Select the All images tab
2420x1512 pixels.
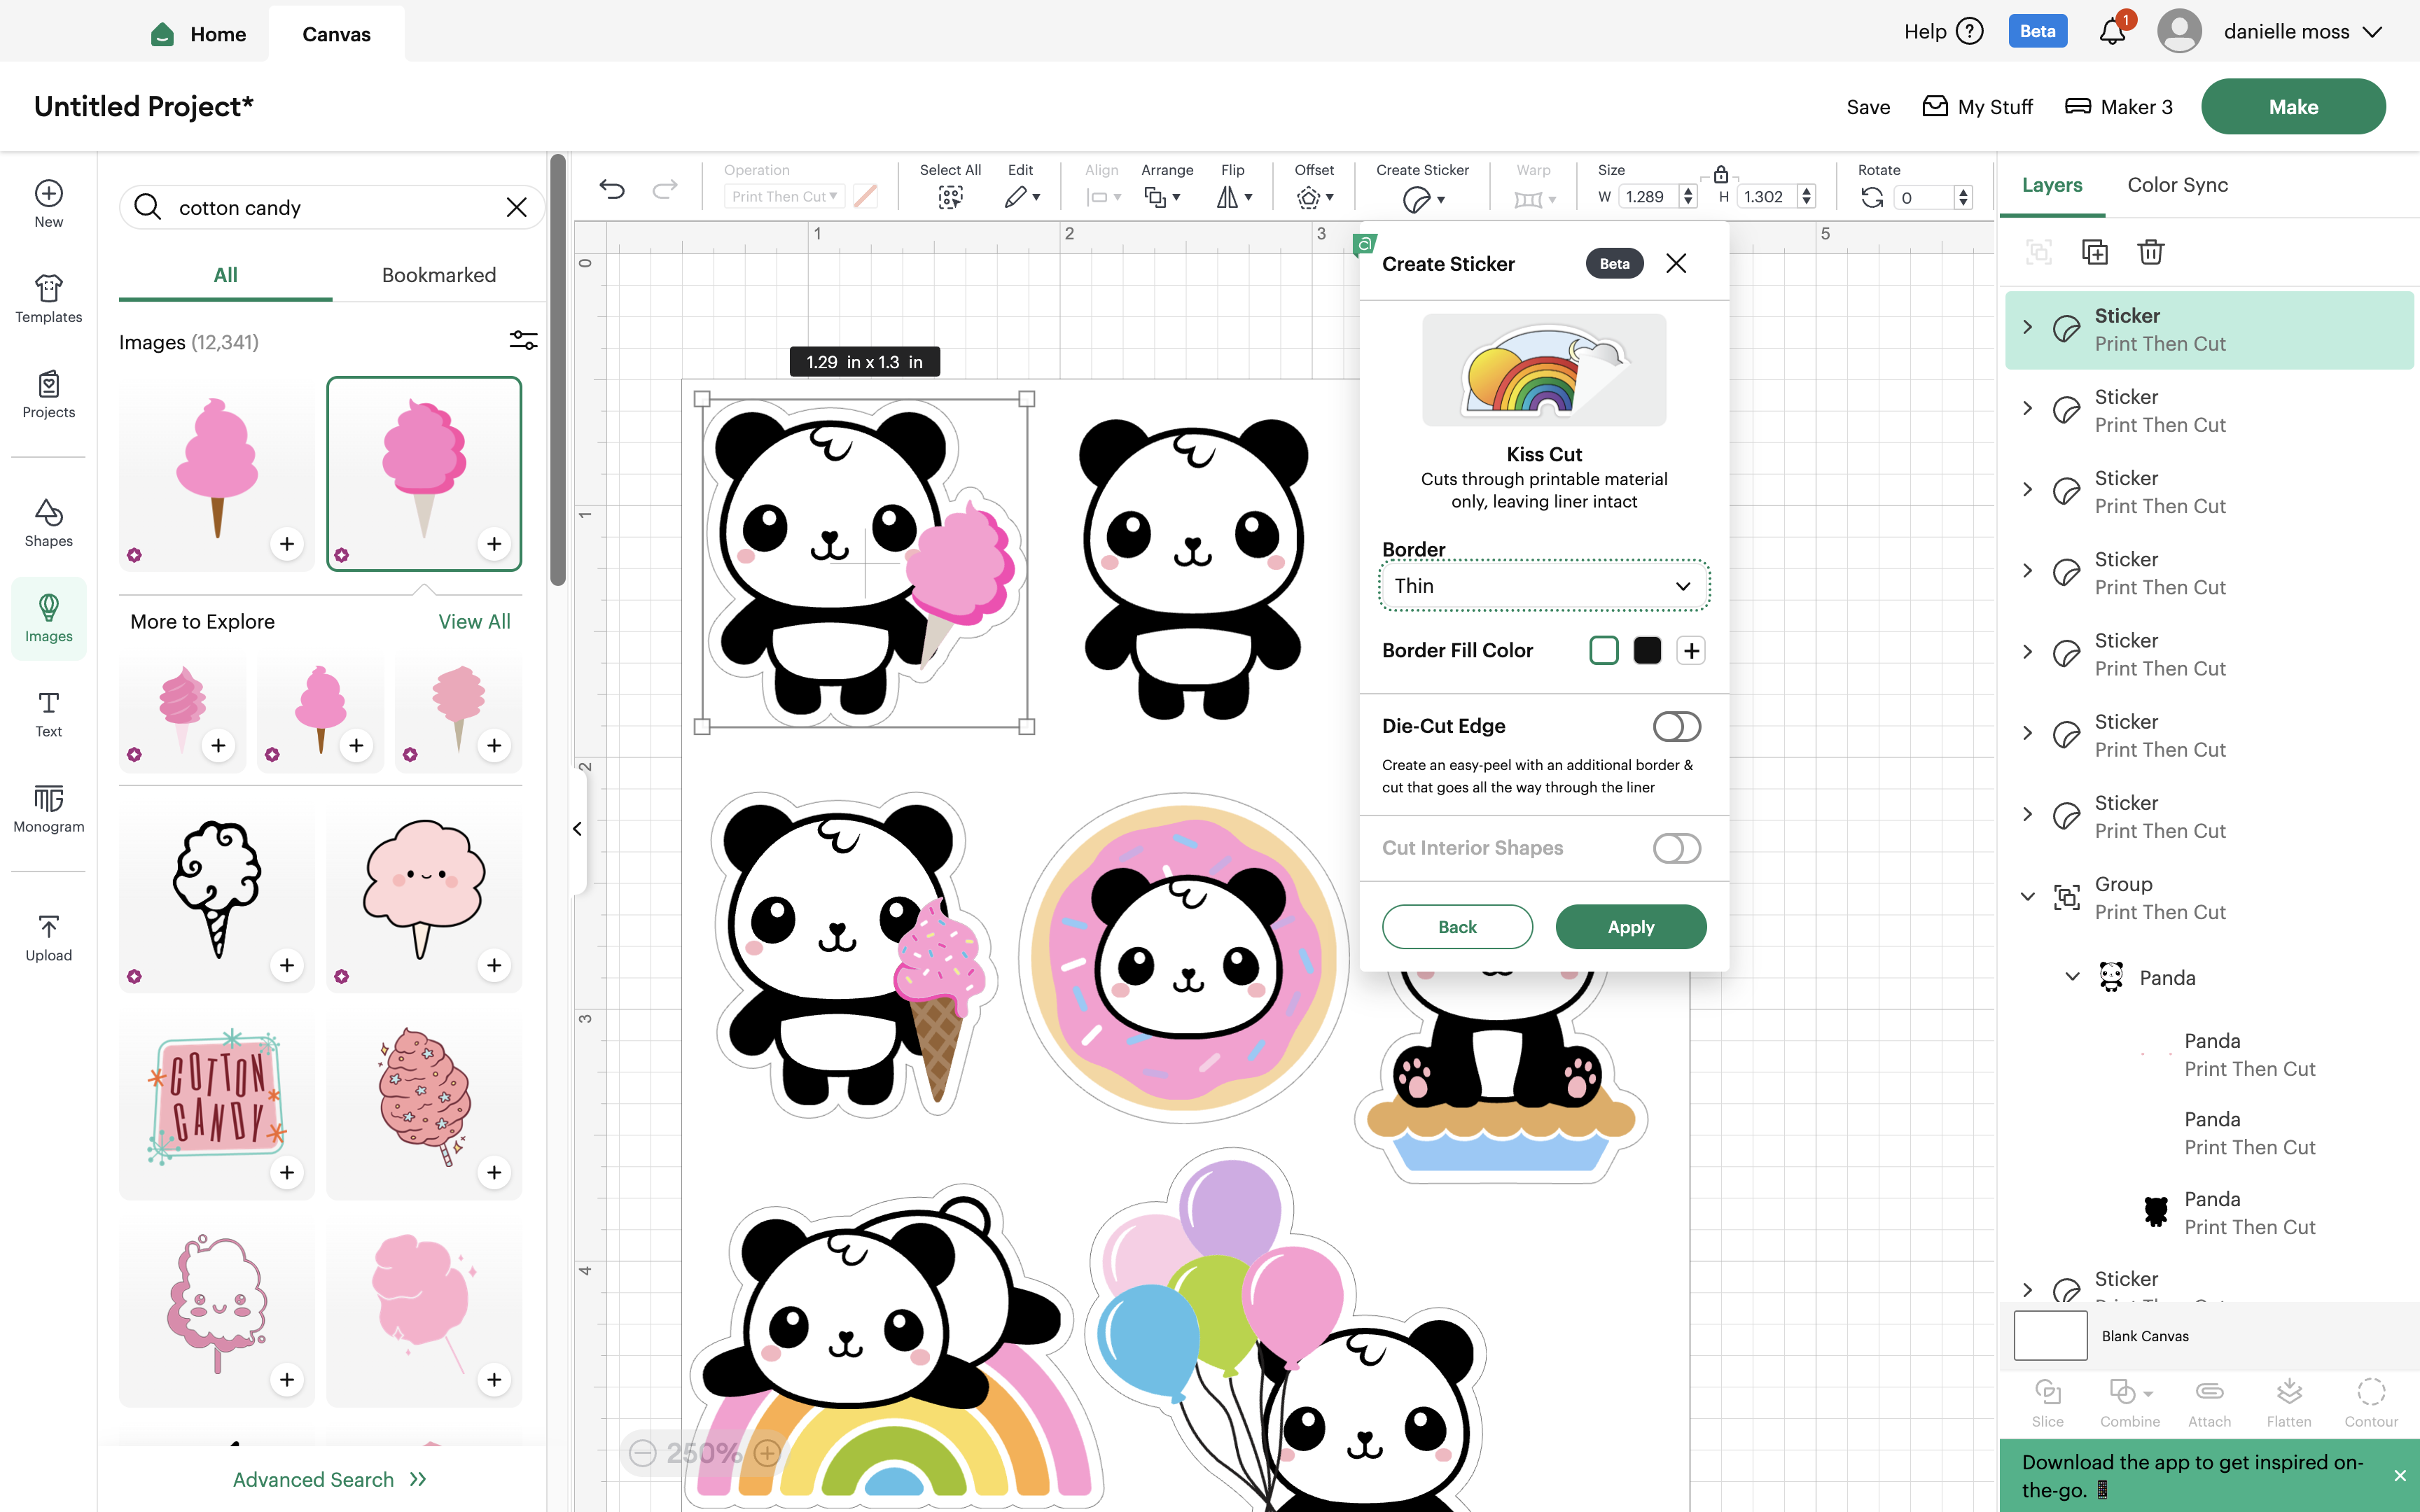pos(226,275)
